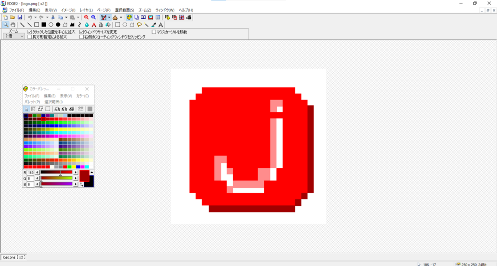Select the red A text tool
Screen dimensions: 497x266
[94, 24]
